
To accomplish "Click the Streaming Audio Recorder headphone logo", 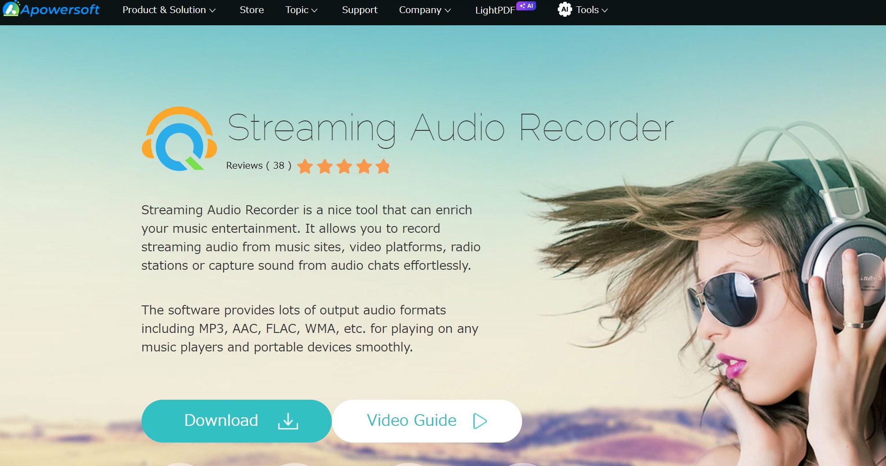I will pos(179,138).
